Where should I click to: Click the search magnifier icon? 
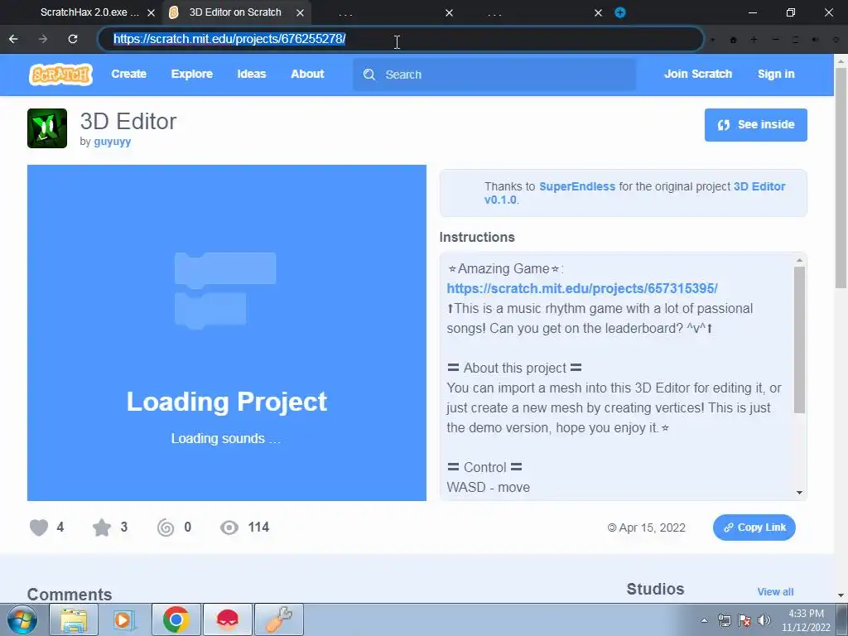pyautogui.click(x=369, y=75)
